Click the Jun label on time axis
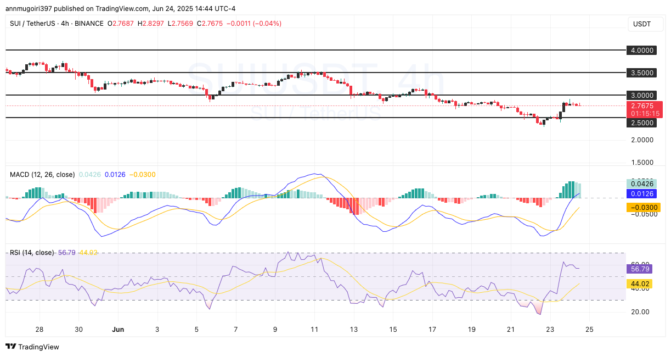The image size is (671, 356). 118,329
